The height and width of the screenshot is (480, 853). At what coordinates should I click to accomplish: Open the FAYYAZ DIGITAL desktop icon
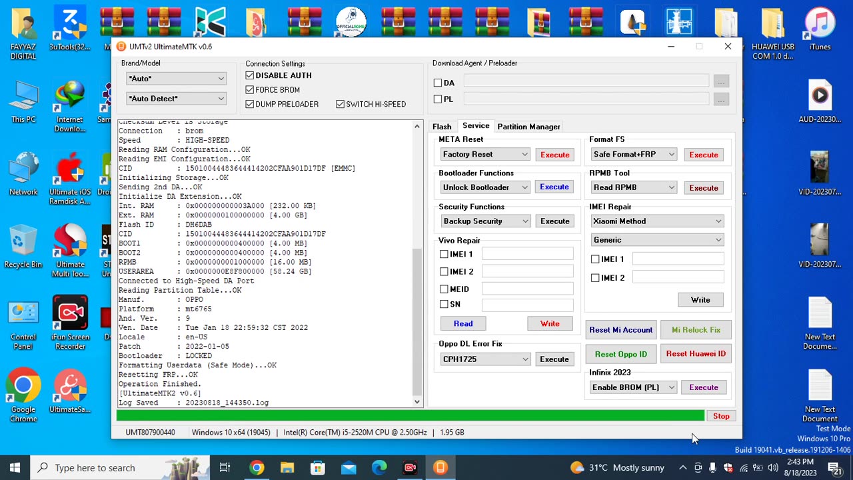pos(23,32)
